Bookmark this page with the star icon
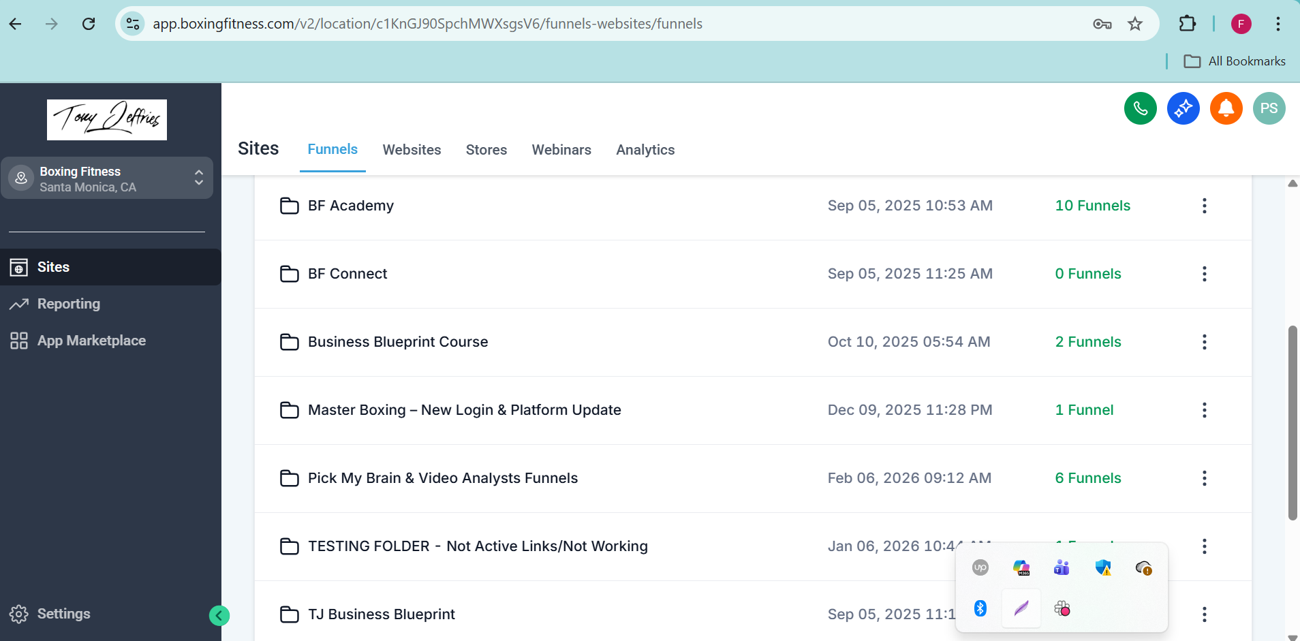The height and width of the screenshot is (641, 1300). point(1134,25)
